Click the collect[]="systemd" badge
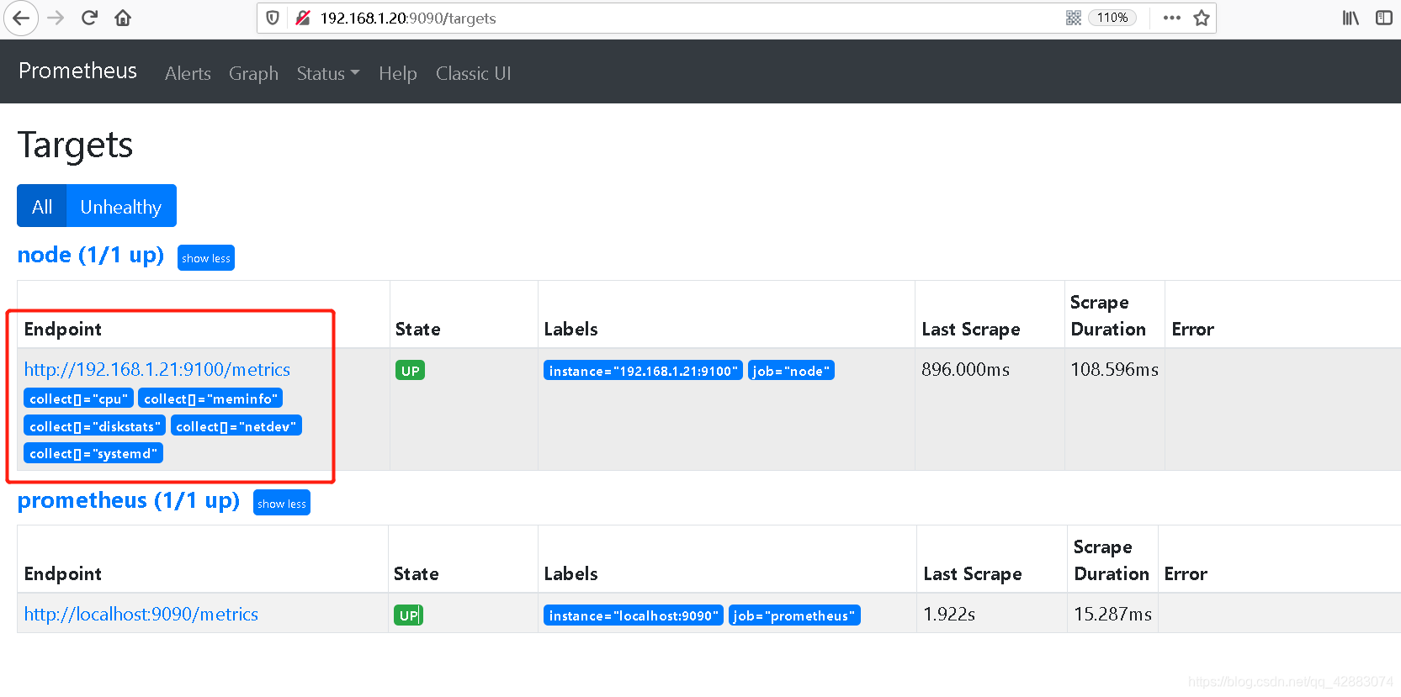Viewport: 1401px width, 697px height. coord(93,453)
